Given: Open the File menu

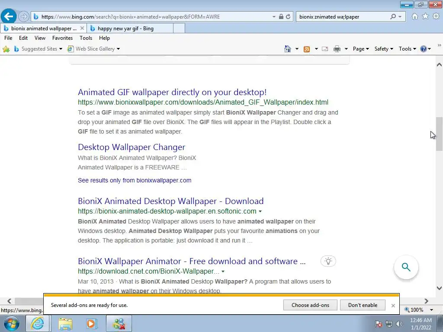Looking at the screenshot, I should (x=8, y=38).
